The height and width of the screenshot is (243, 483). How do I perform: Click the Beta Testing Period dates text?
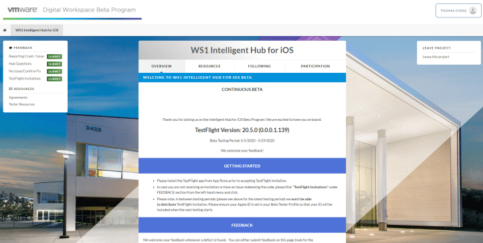(242, 141)
